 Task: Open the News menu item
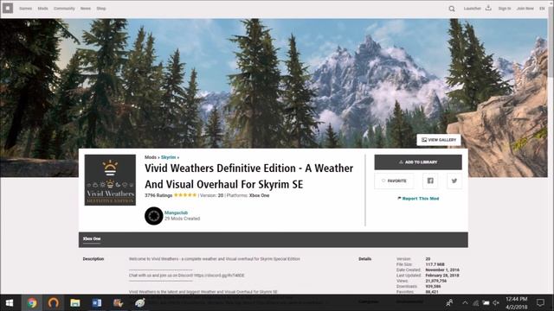coord(86,9)
